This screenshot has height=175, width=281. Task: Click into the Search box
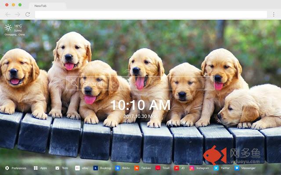pos(140,83)
